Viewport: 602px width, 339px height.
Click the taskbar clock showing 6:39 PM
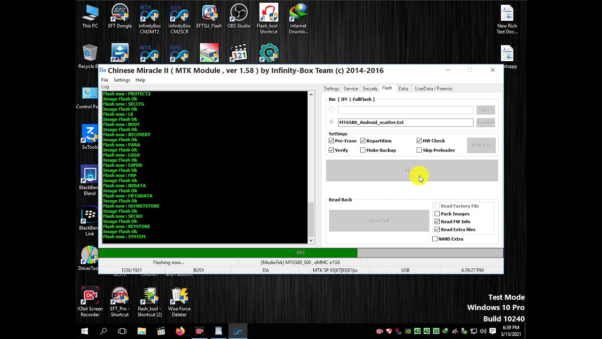click(x=511, y=331)
